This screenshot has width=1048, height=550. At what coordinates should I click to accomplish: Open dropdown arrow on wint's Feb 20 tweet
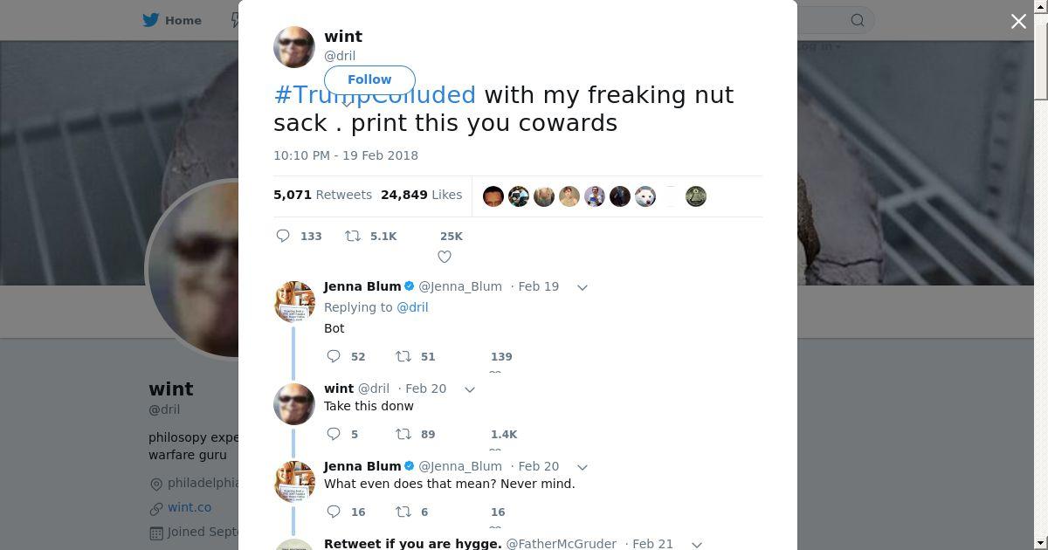[x=470, y=389]
